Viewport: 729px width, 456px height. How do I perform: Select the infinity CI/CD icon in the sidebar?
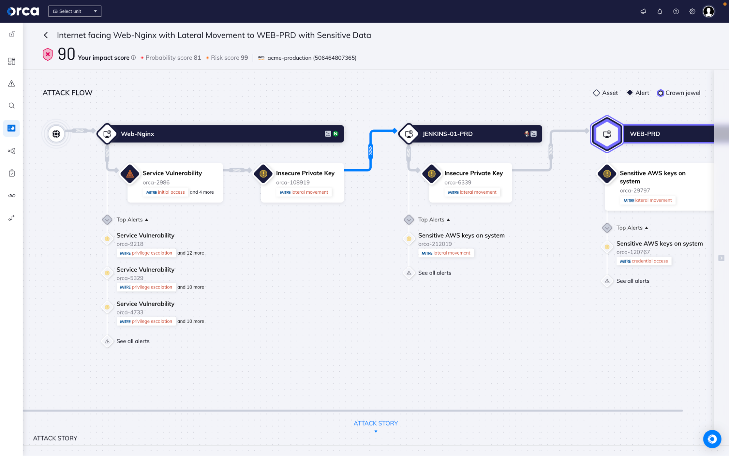(11, 196)
